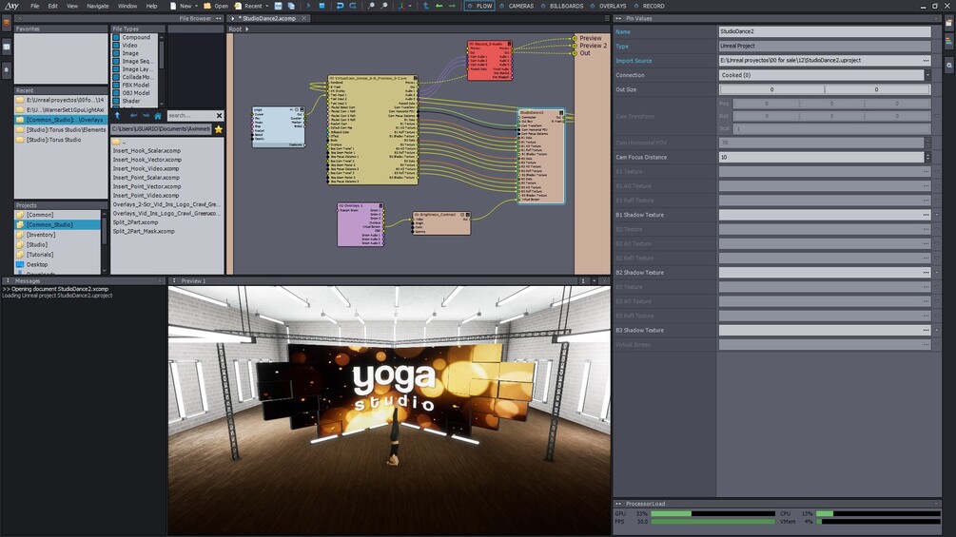Add current folder to favorites with the star
956x537 pixels.
[218, 129]
